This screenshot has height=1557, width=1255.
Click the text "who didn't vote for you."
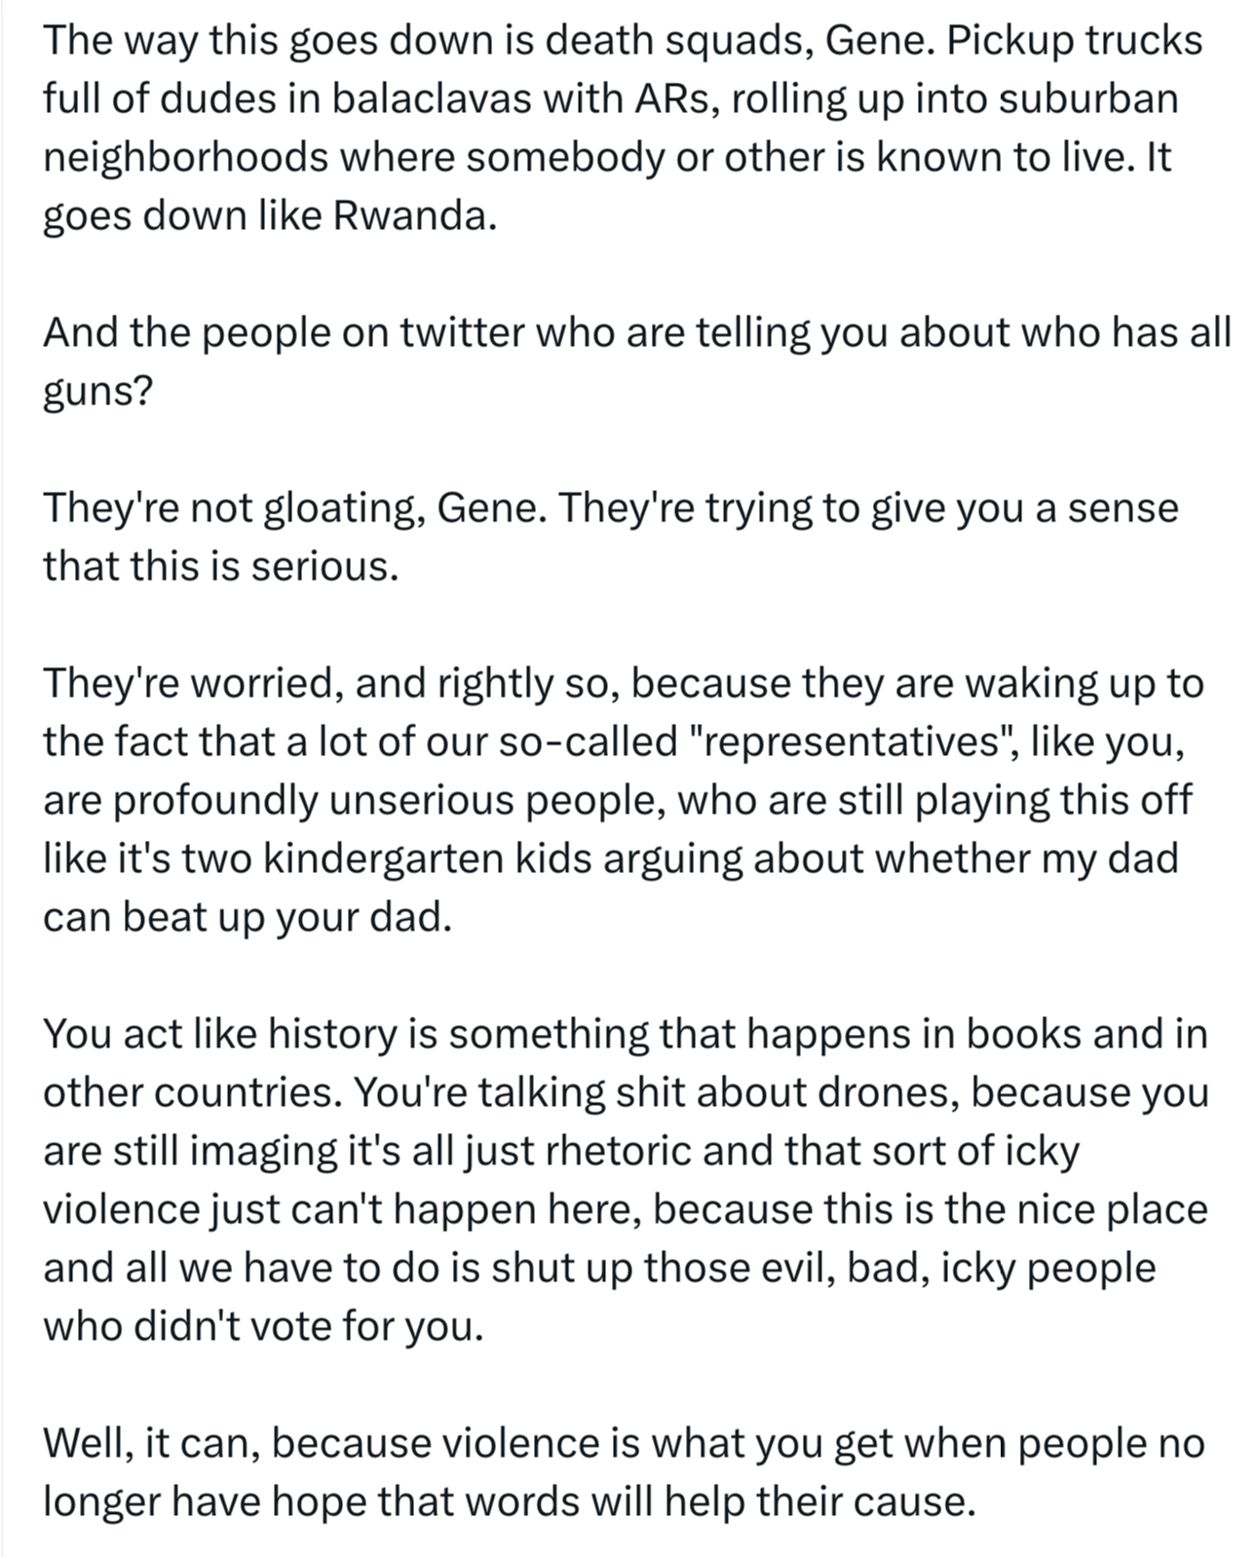[263, 1326]
